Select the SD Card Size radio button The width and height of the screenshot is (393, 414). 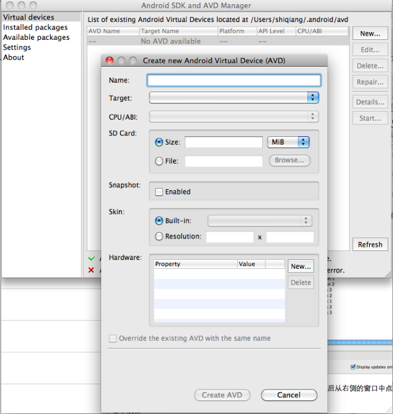[x=159, y=142]
